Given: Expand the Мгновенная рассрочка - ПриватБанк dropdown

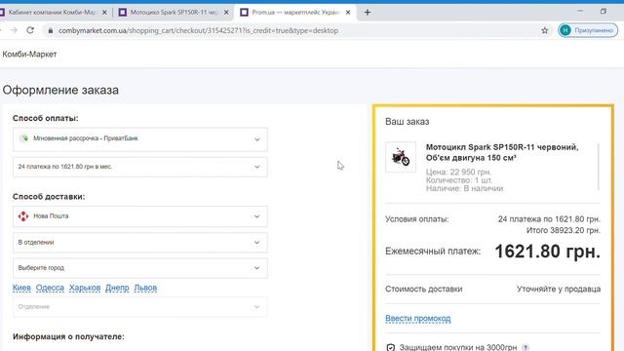Looking at the screenshot, I should [140, 139].
